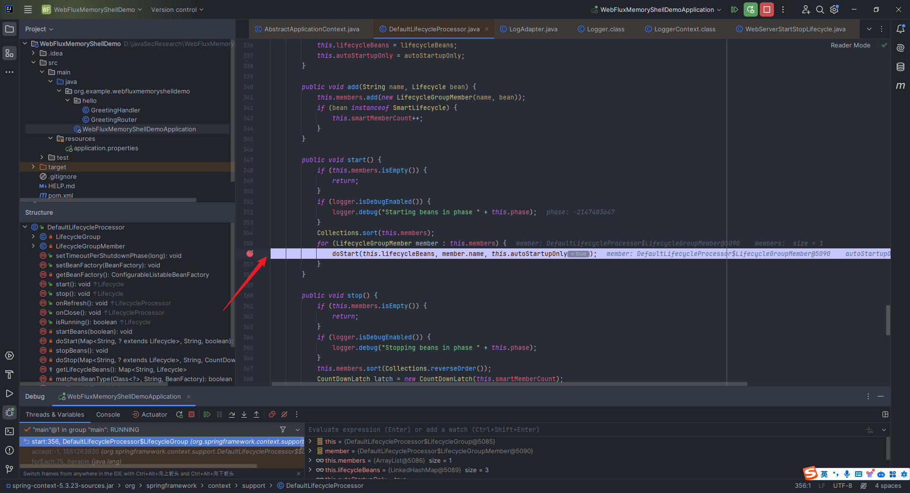Open Maven tool window
This screenshot has width=910, height=493.
point(901,86)
